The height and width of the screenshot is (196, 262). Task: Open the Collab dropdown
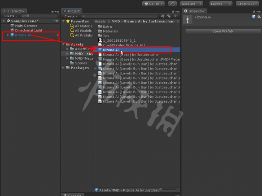point(153,4)
